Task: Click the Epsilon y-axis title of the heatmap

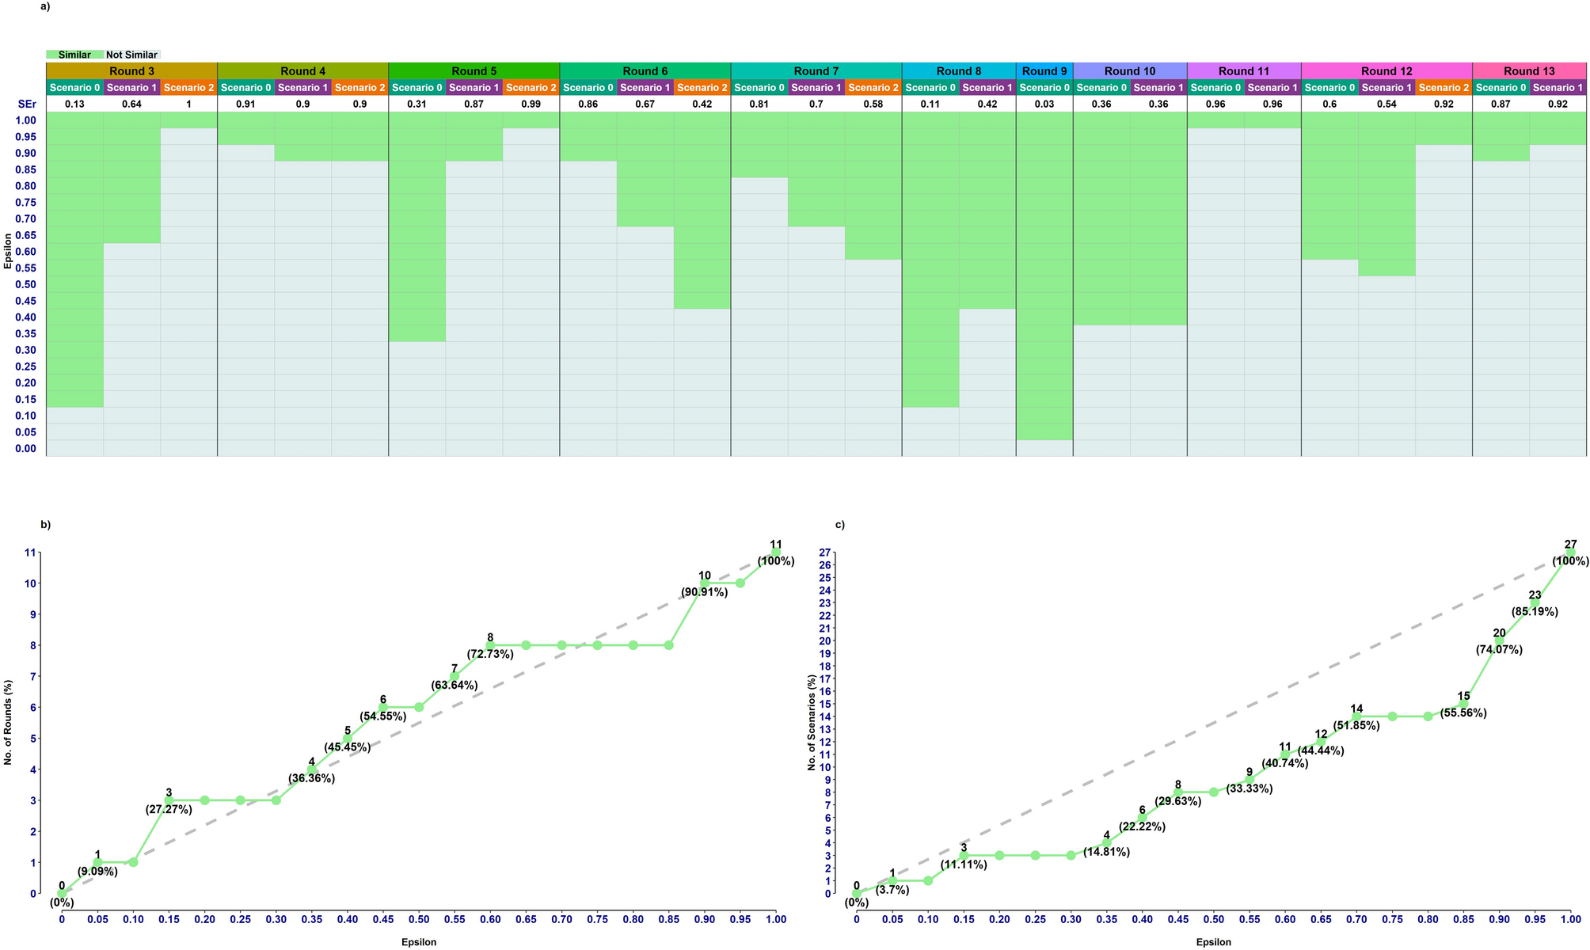Action: (x=8, y=251)
